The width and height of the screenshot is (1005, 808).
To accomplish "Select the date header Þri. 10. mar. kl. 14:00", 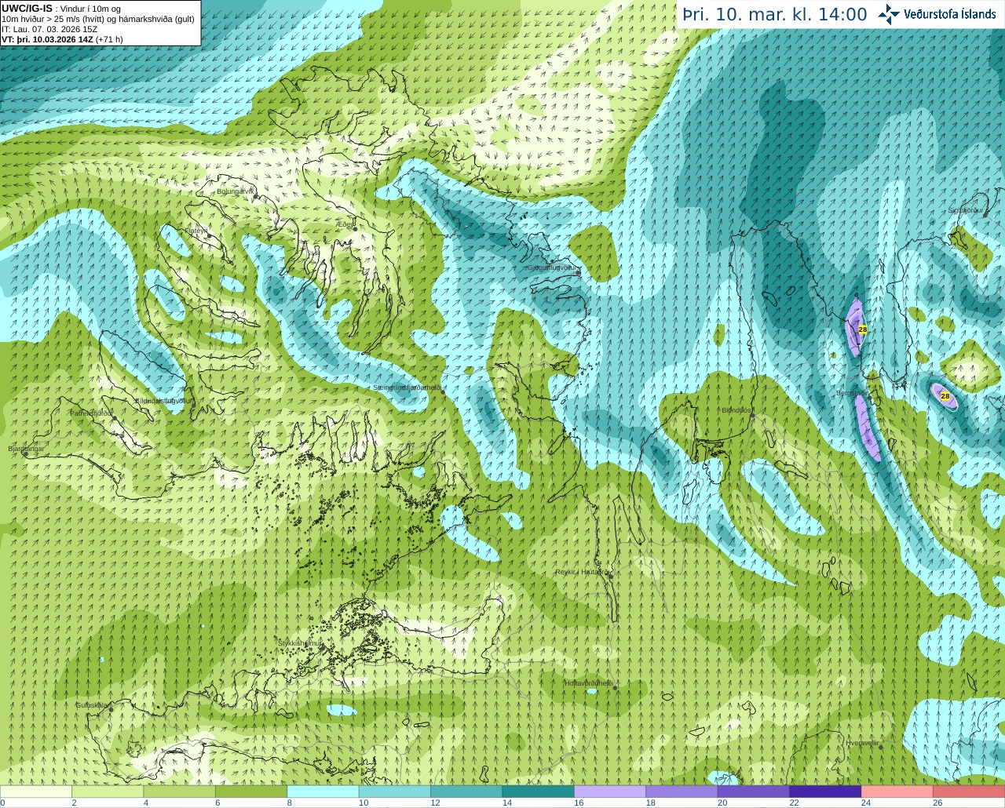I will pyautogui.click(x=774, y=14).
